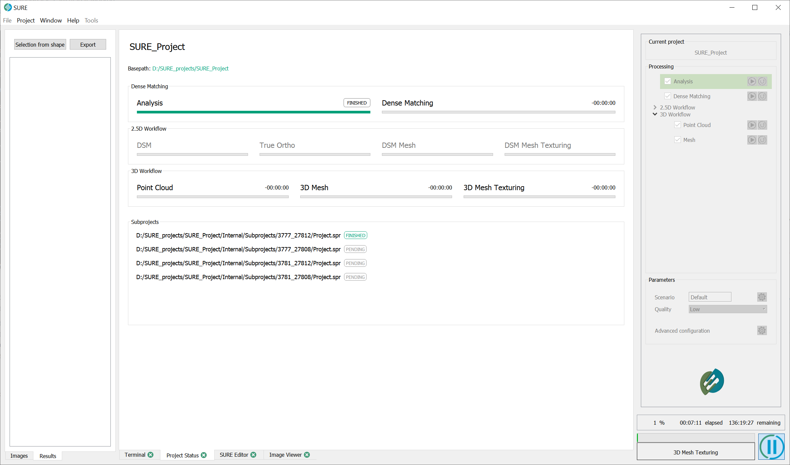Open the File menu

pyautogui.click(x=7, y=20)
